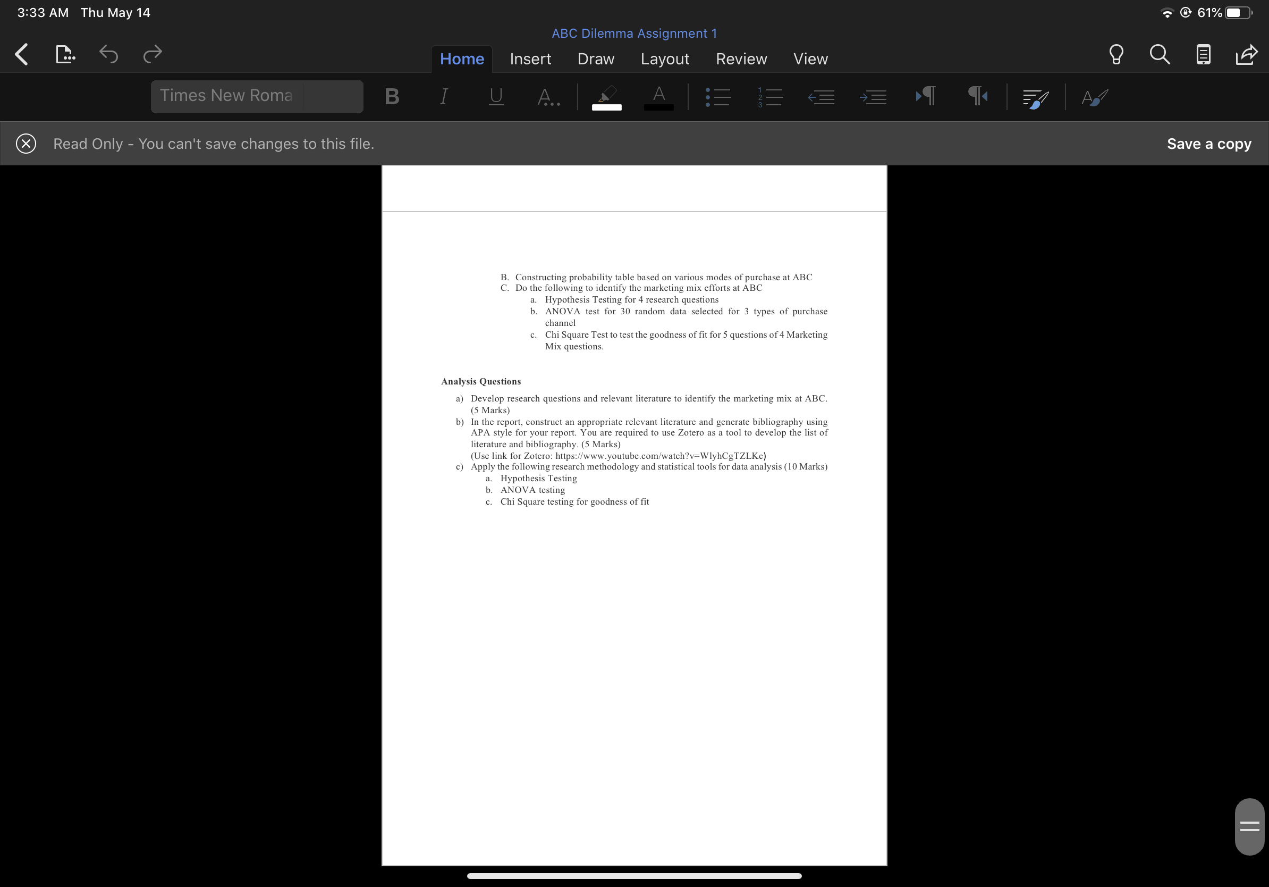Tap Save a copy
Viewport: 1269px width, 887px height.
coord(1208,143)
